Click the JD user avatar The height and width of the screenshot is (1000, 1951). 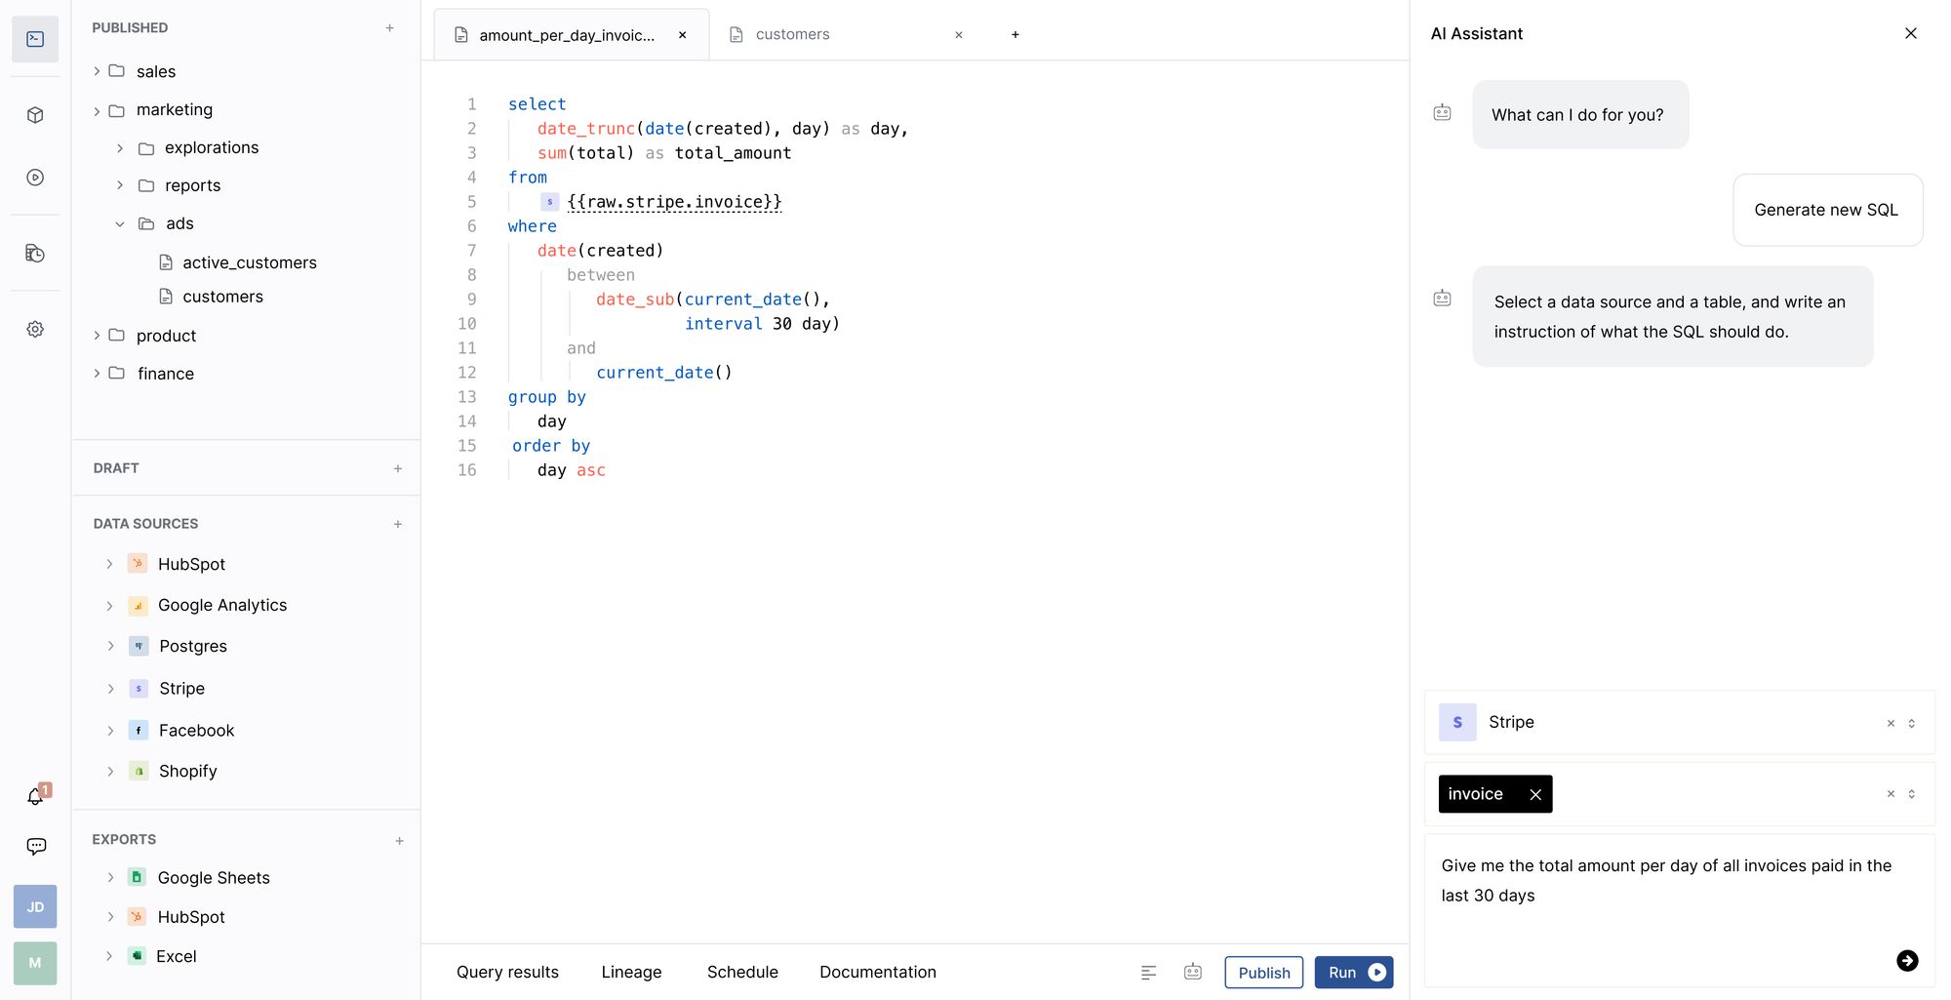35,906
